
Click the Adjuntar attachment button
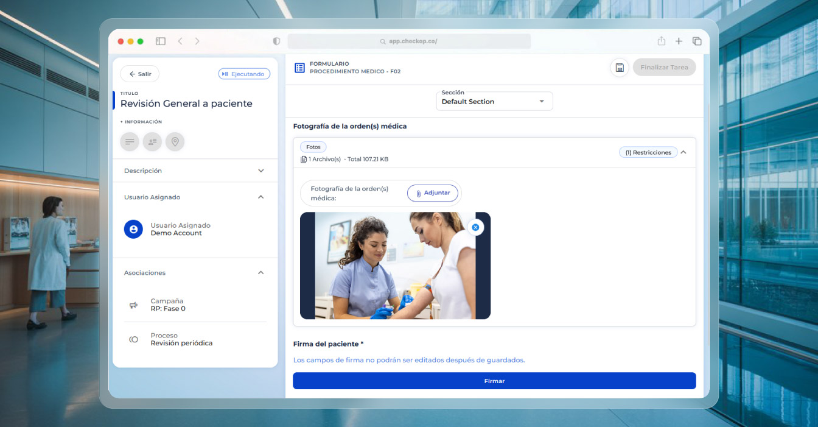coord(433,193)
